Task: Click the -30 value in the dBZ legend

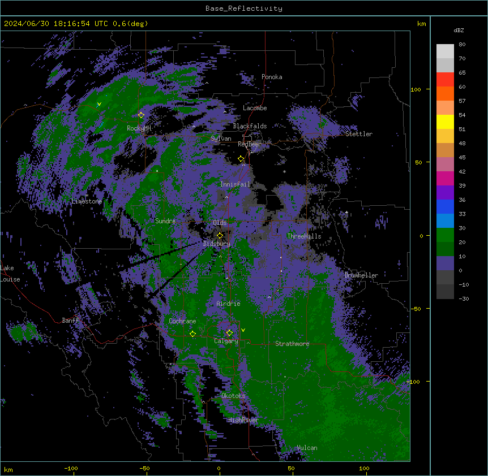Action: 464,299
